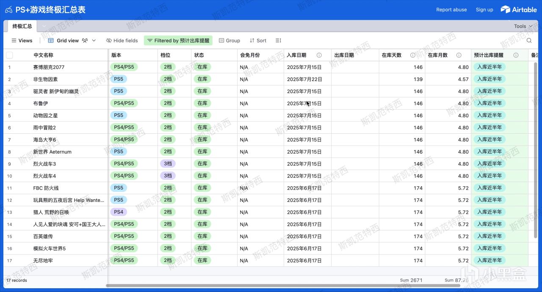Image resolution: width=542 pixels, height=292 pixels.
Task: Open search with the magnifier icon
Action: (x=529, y=41)
